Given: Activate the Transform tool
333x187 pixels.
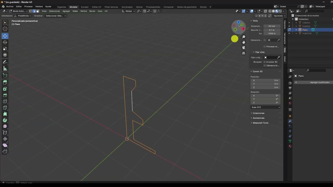Looking at the screenshot, I should click(5, 55).
